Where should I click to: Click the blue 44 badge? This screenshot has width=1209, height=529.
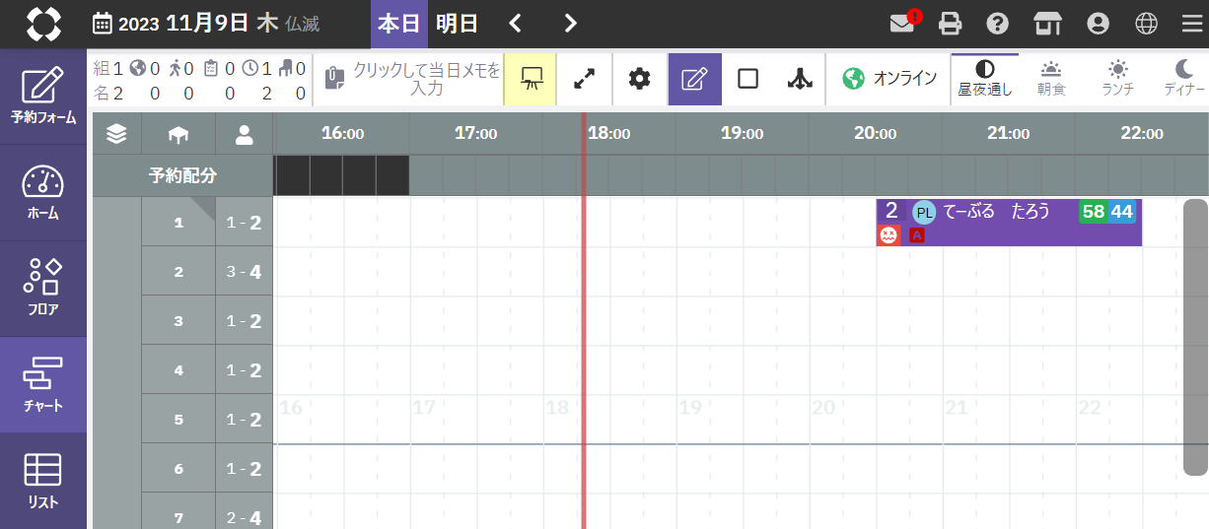1122,212
